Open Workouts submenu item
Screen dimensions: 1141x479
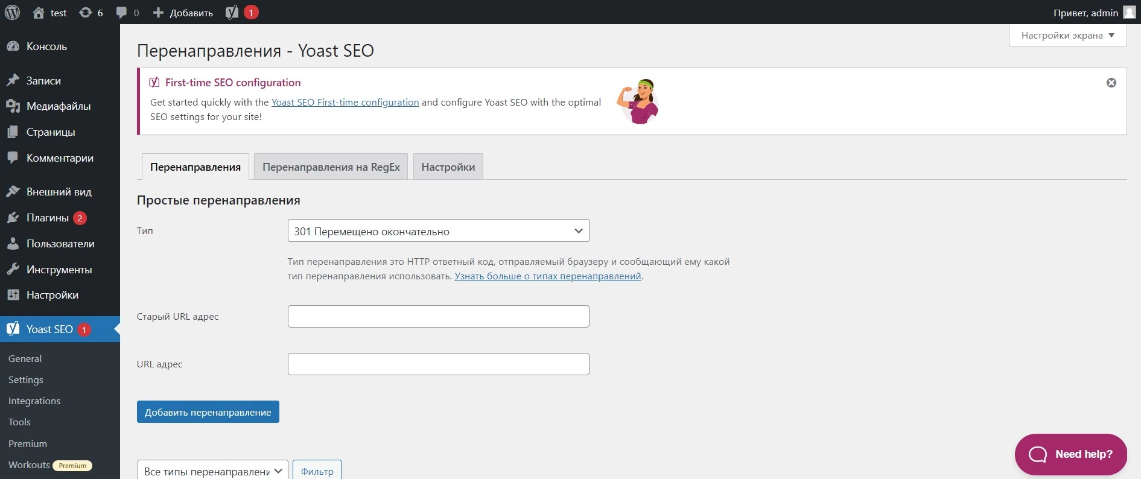[x=29, y=465]
